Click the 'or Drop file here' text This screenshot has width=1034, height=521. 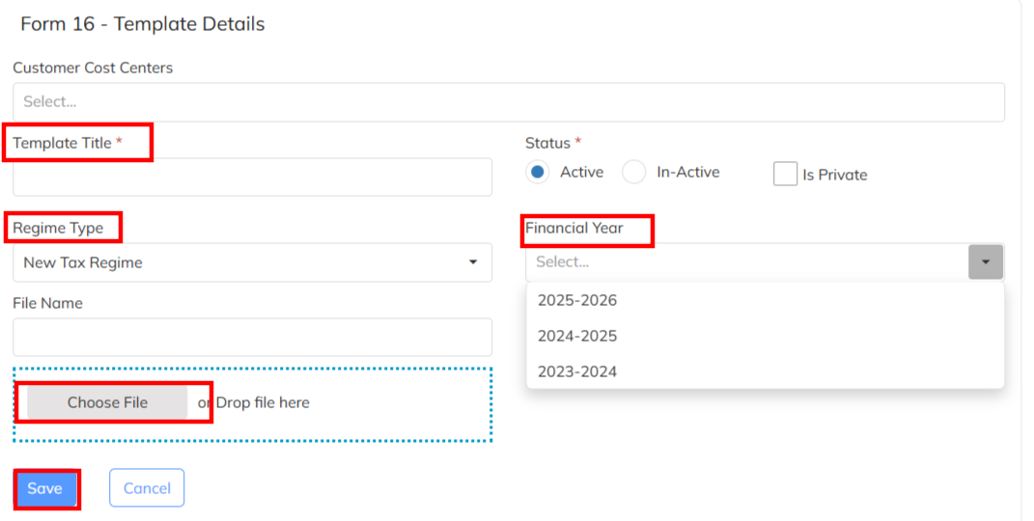coord(255,402)
